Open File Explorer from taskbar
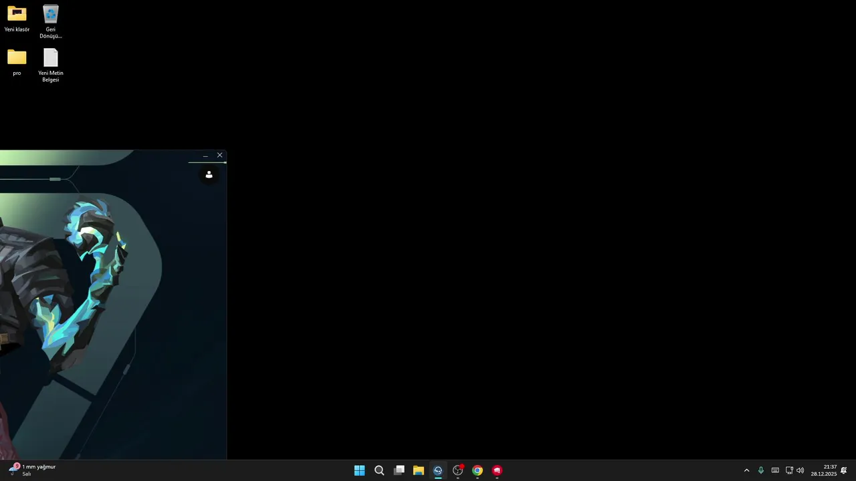 point(419,470)
